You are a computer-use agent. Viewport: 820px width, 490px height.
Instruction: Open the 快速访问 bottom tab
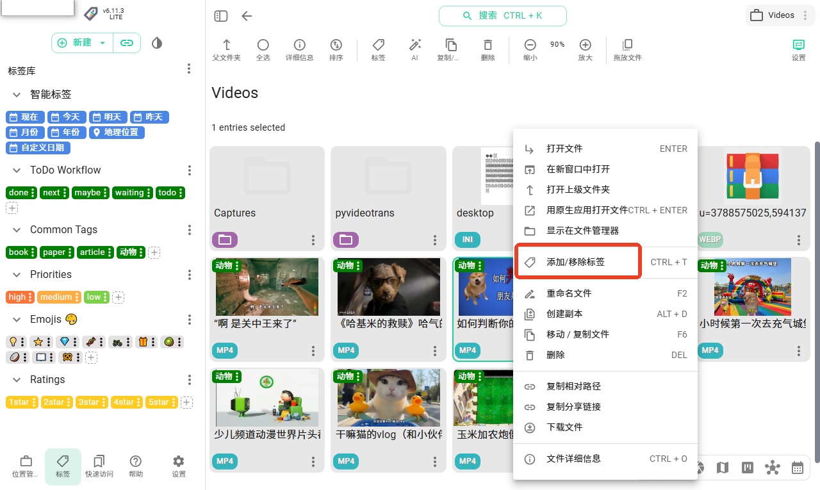click(x=99, y=467)
